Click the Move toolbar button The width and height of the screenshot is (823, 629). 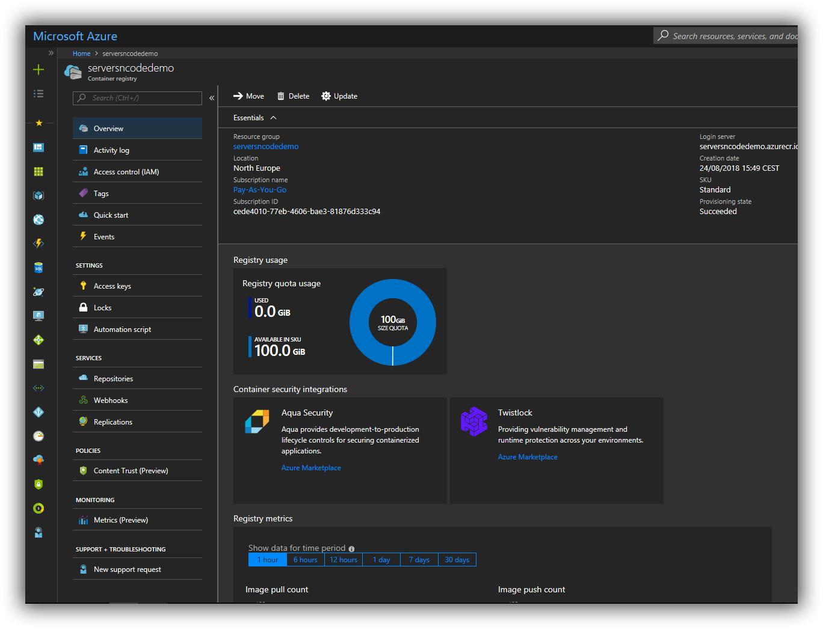click(x=248, y=96)
